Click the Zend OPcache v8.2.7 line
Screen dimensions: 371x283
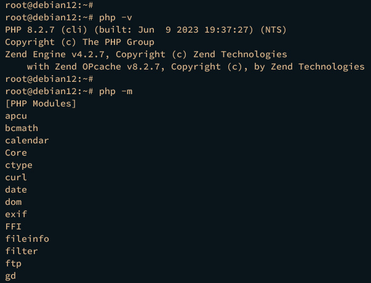click(x=196, y=66)
